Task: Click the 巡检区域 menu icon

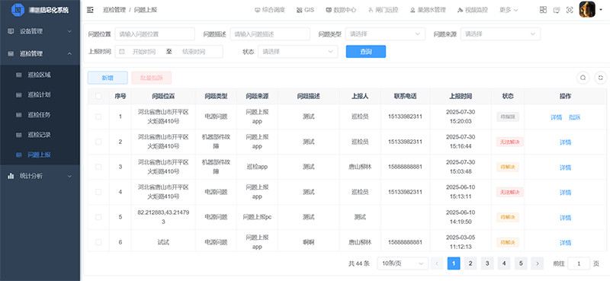Action: [x=18, y=75]
